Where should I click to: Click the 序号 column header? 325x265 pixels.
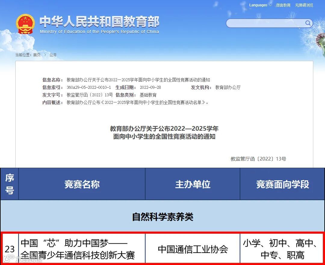10,184
